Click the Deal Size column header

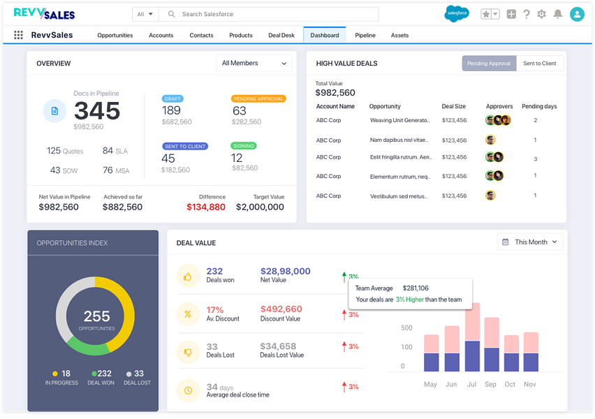tap(453, 106)
